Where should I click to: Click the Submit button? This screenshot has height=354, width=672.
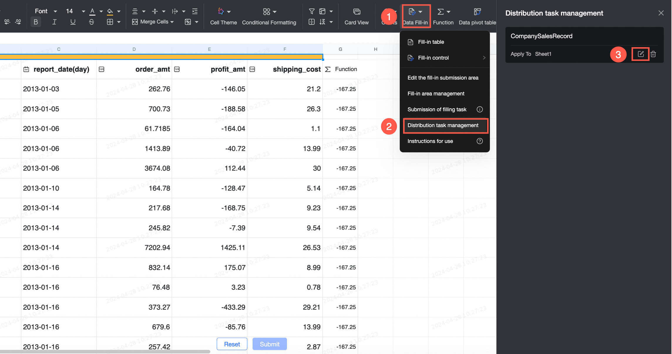click(x=270, y=344)
